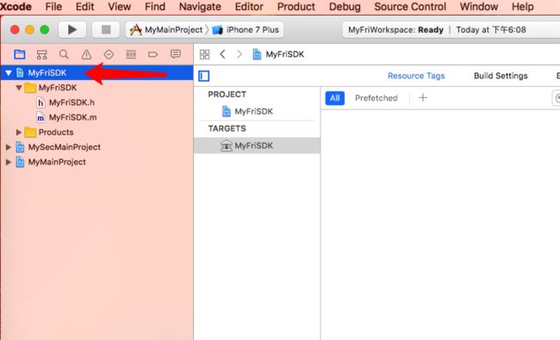Viewport: 560px width, 340px height.
Task: Go forward with the right chevron
Action: click(x=239, y=54)
